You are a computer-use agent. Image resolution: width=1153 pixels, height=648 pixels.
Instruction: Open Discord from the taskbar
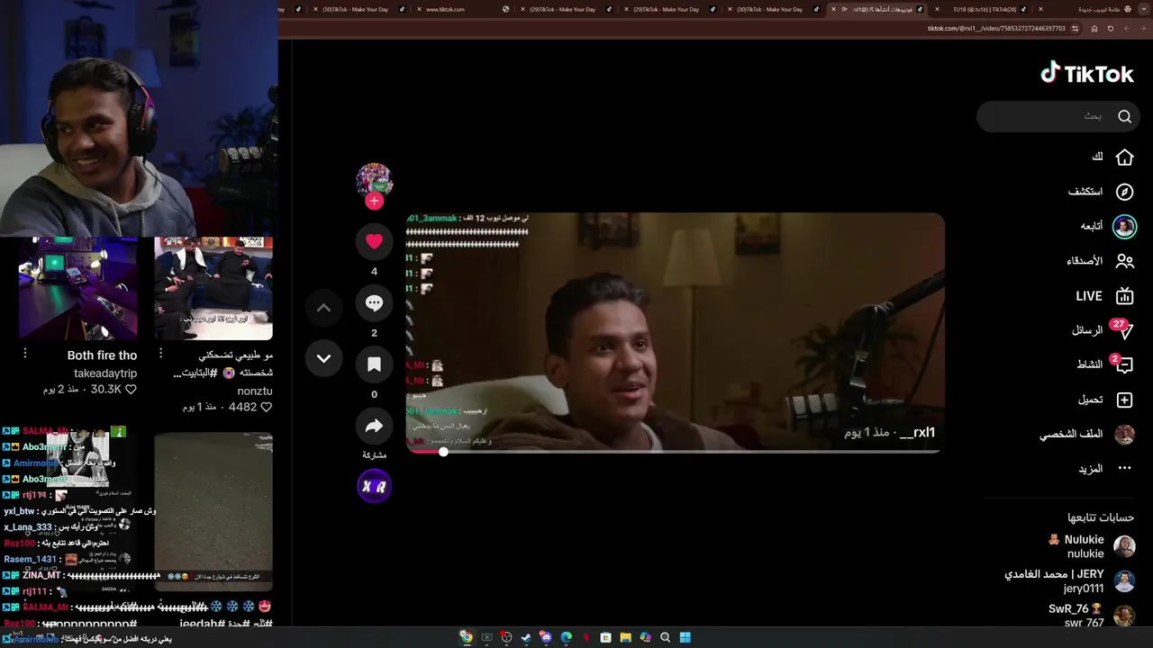(x=546, y=637)
